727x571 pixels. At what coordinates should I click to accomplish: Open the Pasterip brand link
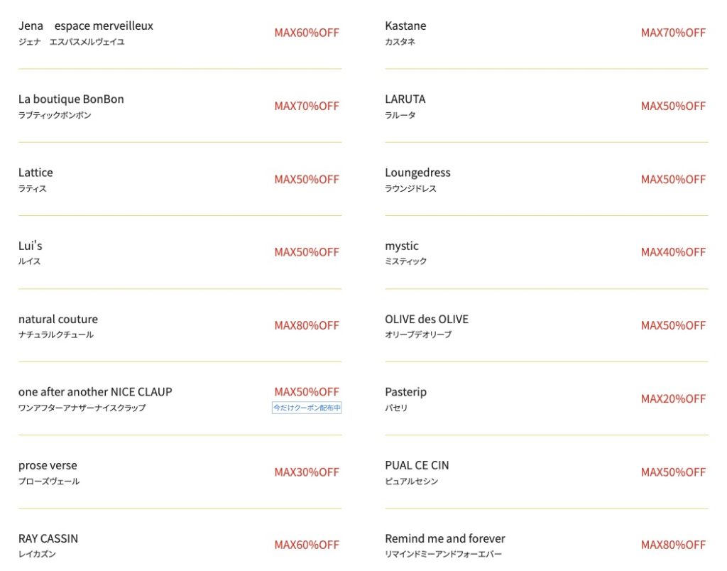pyautogui.click(x=405, y=392)
